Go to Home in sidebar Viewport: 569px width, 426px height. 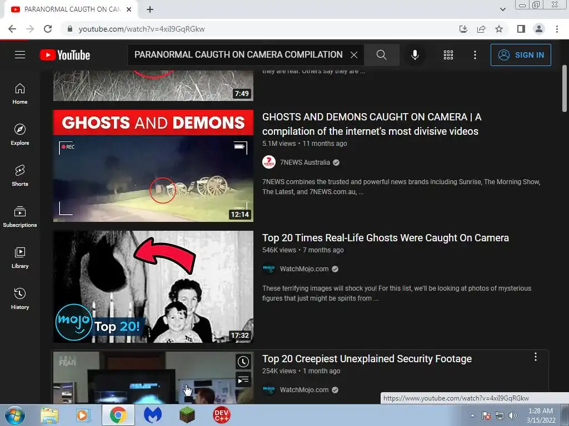[x=20, y=94]
